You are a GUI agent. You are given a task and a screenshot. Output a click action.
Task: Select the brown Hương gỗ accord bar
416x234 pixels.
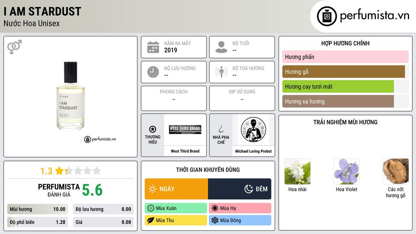tap(345, 71)
